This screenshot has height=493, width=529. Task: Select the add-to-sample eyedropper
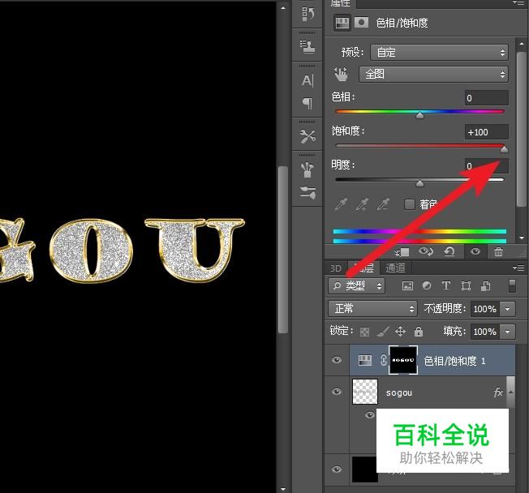(363, 204)
